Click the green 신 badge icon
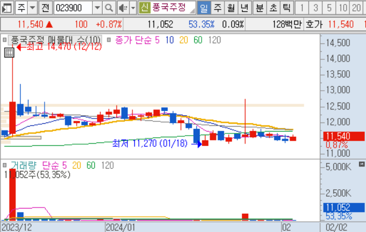Image resolution: width=366 pixels, height=232 pixels. tap(144, 7)
